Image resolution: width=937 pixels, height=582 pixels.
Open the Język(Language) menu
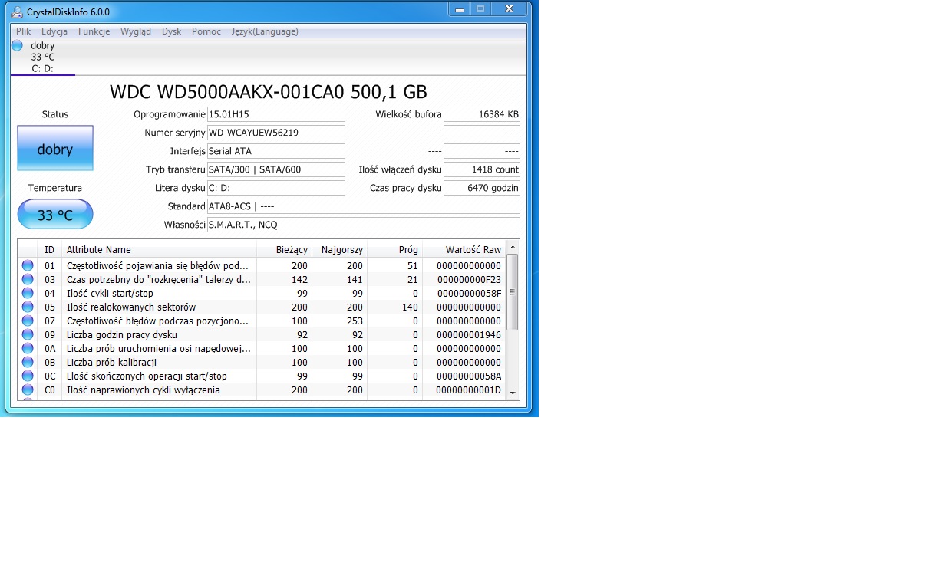265,31
